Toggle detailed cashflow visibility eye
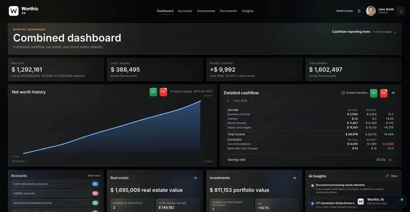Image resolution: width=410 pixels, height=212 pixels. coord(393,93)
